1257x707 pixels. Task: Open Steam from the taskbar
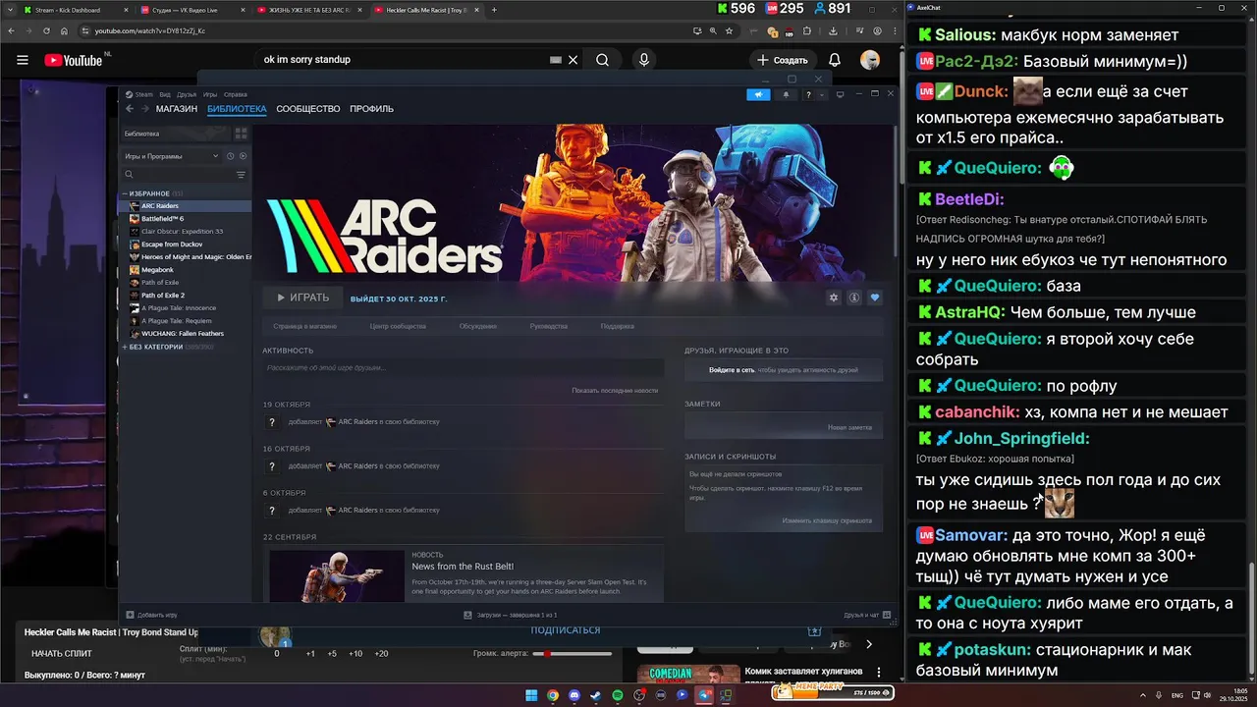click(596, 695)
